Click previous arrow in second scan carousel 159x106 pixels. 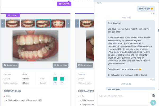77,23
